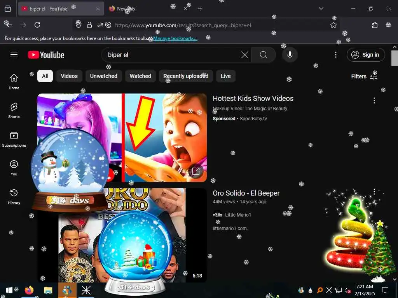Select the Recently uploaded filter chip
The image size is (398, 298).
click(x=186, y=76)
